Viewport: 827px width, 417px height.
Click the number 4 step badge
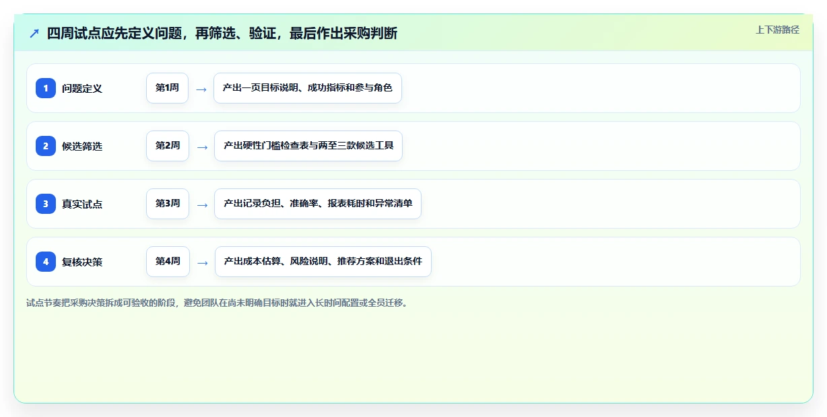[46, 262]
